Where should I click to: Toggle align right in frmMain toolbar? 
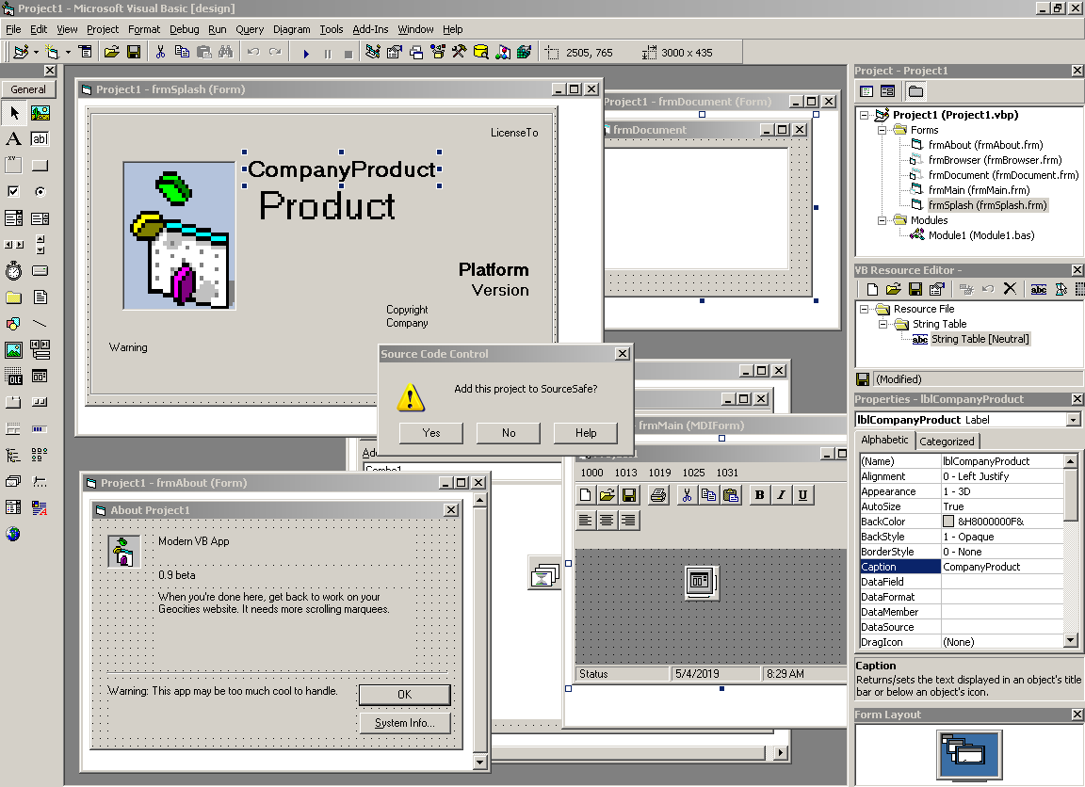628,520
